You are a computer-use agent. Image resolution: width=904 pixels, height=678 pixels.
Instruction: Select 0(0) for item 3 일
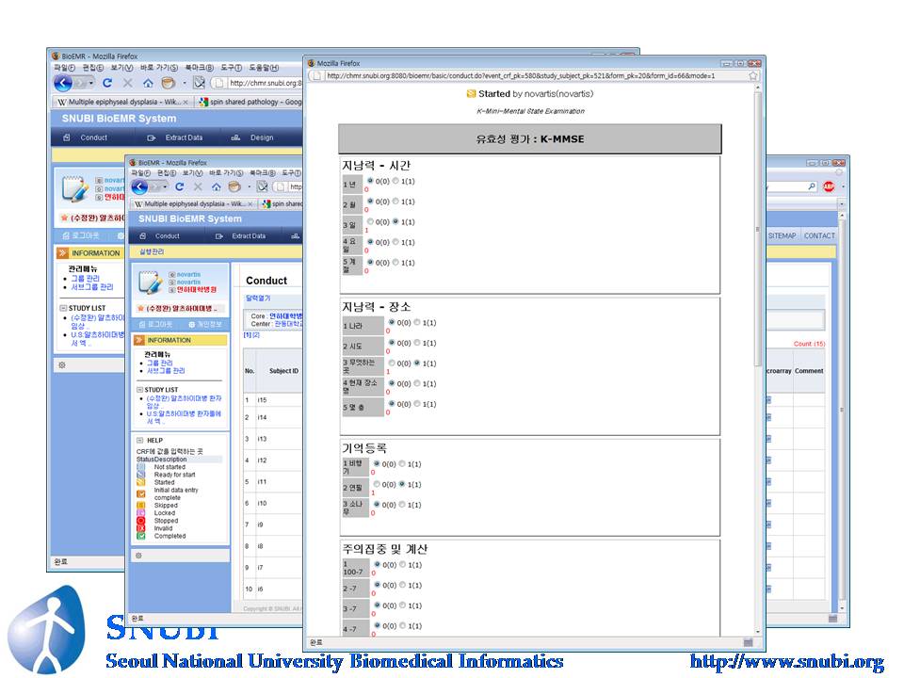pyautogui.click(x=370, y=221)
